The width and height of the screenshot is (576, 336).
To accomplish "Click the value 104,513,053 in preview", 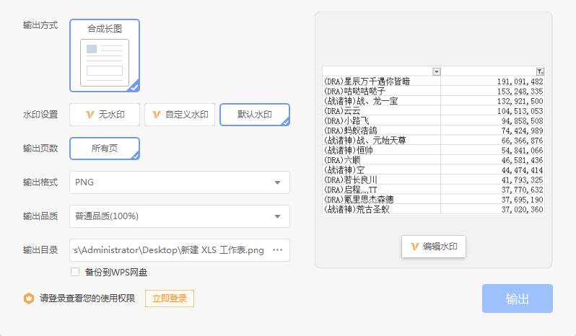I will click(520, 111).
